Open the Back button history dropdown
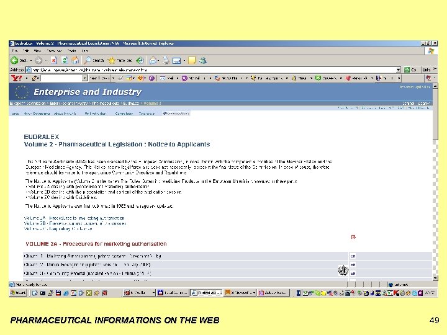 coord(31,61)
